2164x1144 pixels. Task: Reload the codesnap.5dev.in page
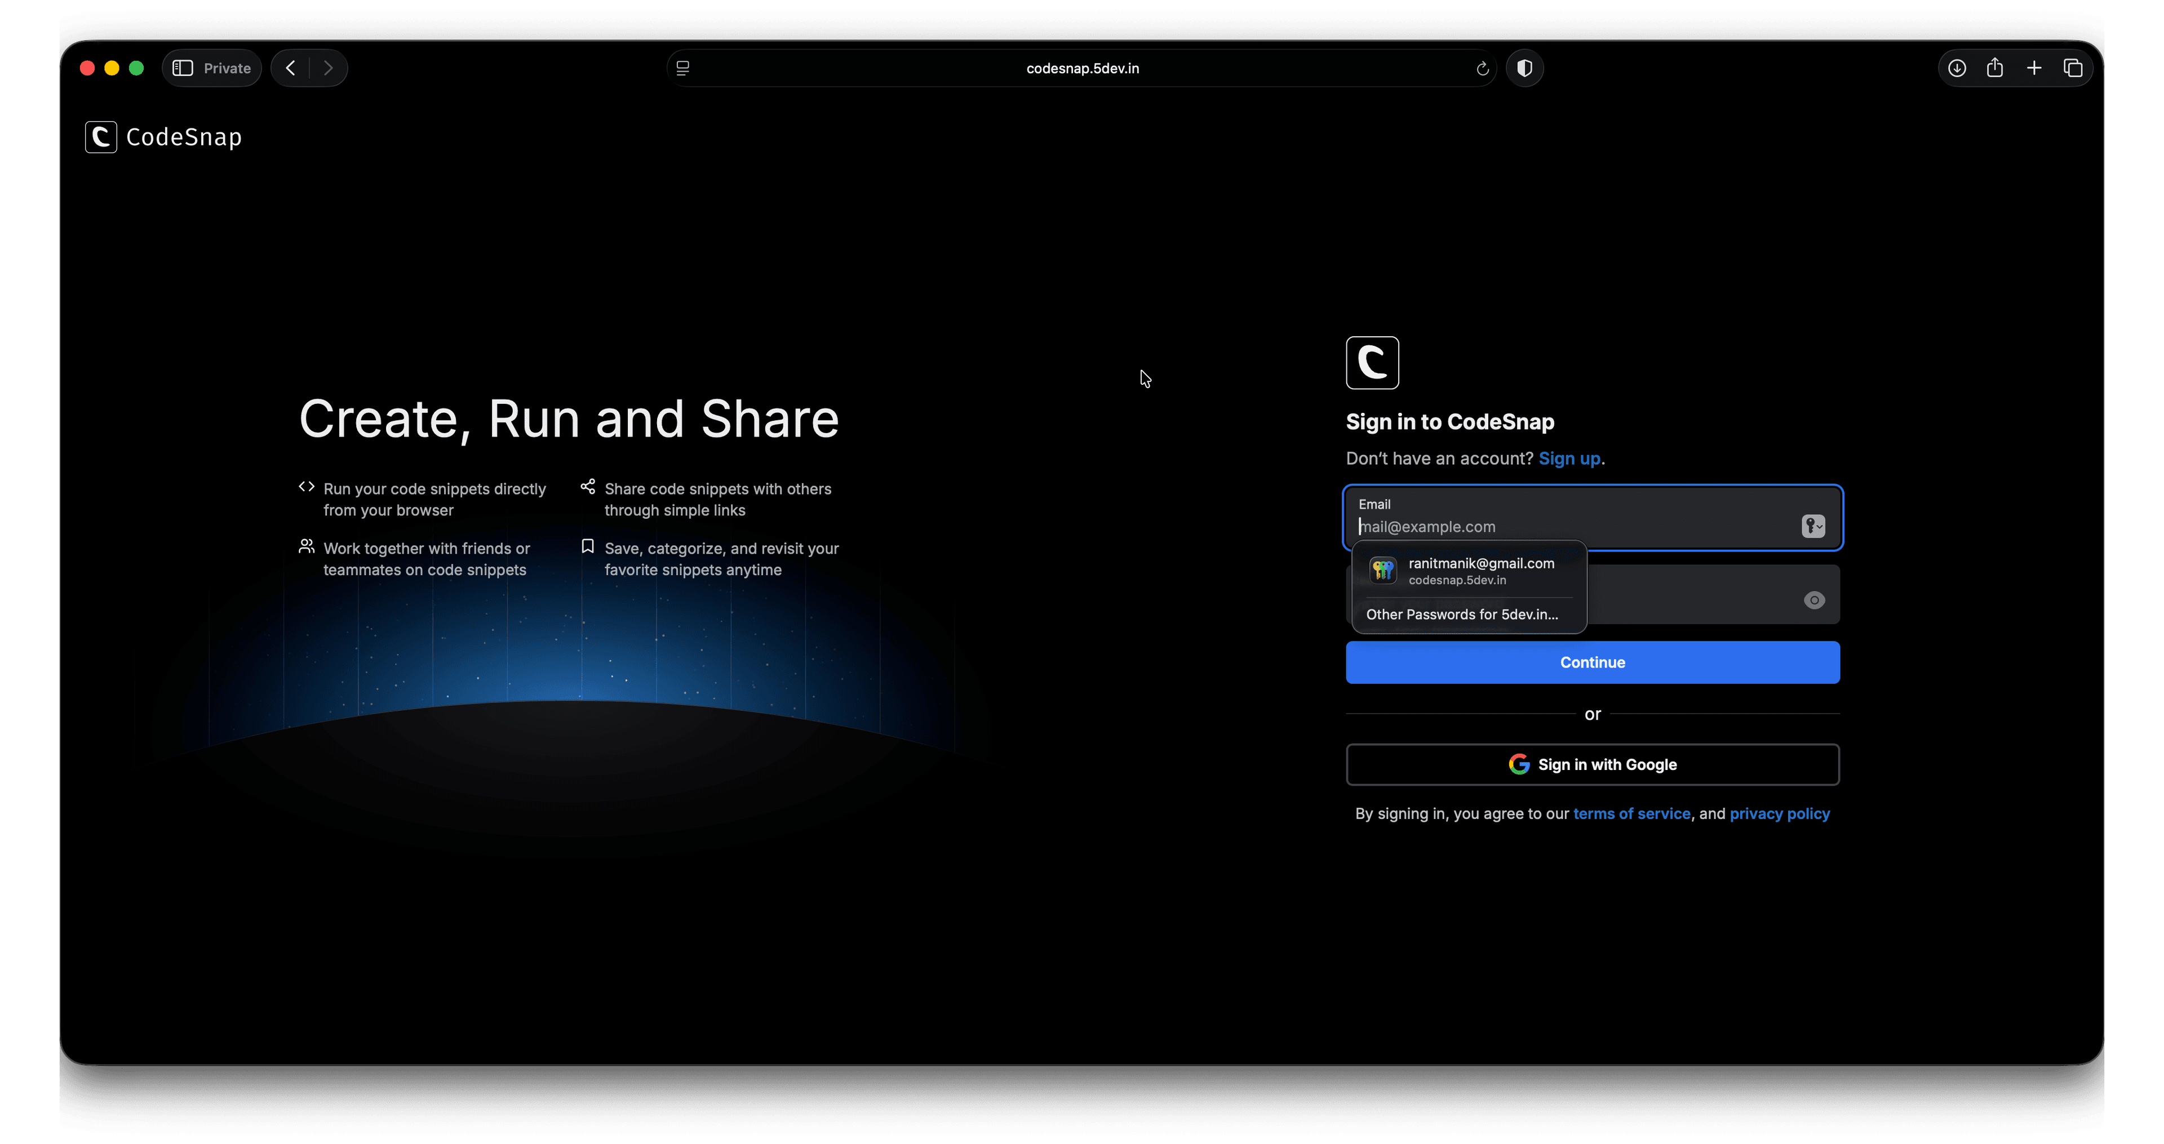tap(1482, 69)
